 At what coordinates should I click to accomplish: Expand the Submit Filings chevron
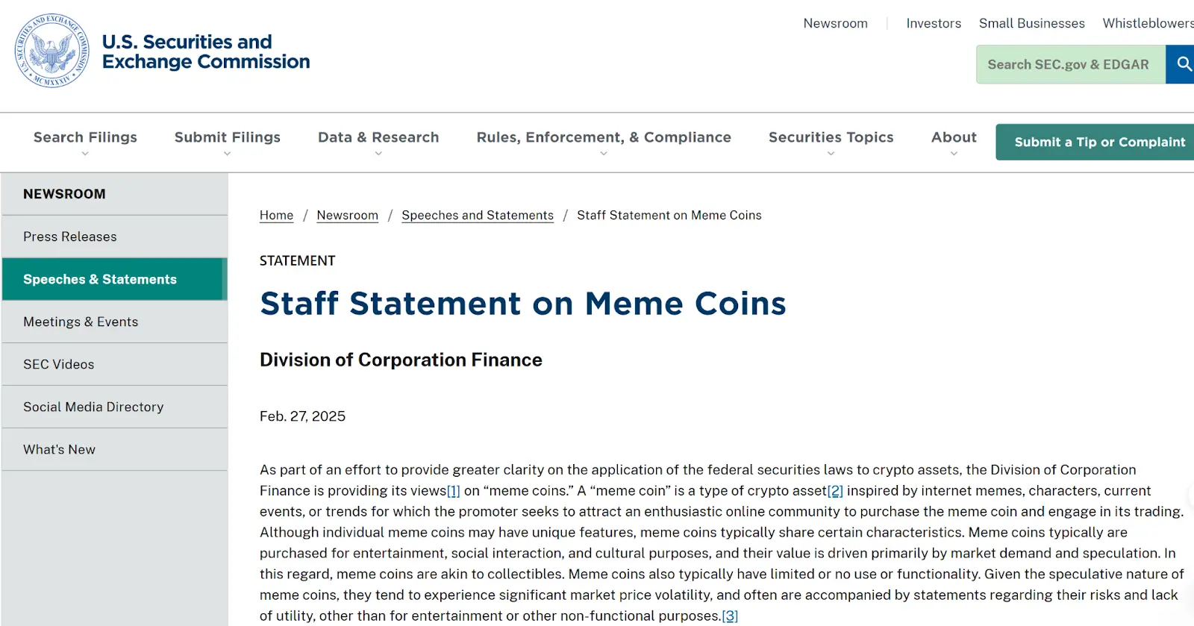click(x=227, y=154)
